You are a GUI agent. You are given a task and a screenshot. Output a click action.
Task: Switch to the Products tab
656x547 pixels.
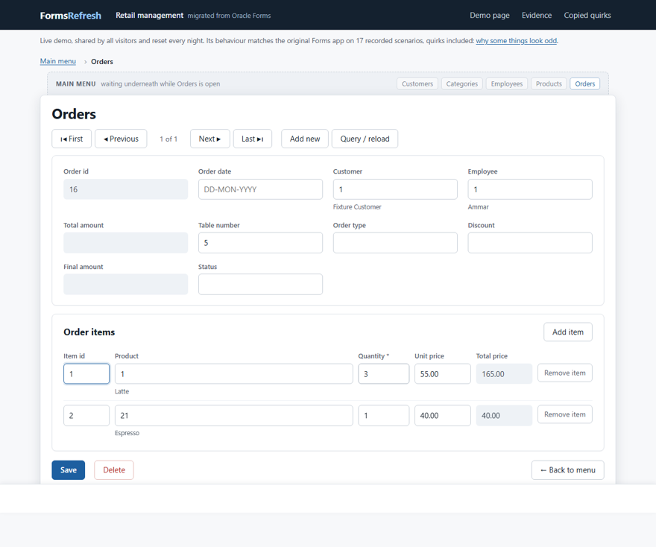pyautogui.click(x=549, y=83)
